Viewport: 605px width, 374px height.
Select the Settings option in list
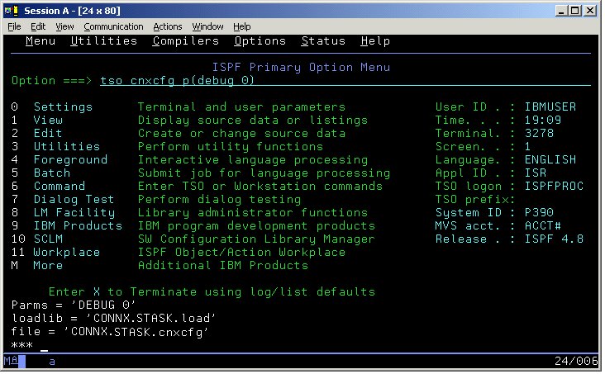coord(63,107)
